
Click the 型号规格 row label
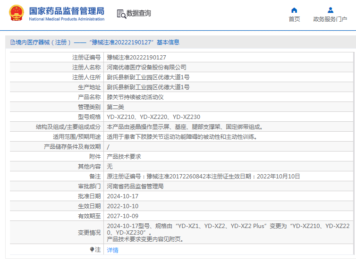(89, 117)
